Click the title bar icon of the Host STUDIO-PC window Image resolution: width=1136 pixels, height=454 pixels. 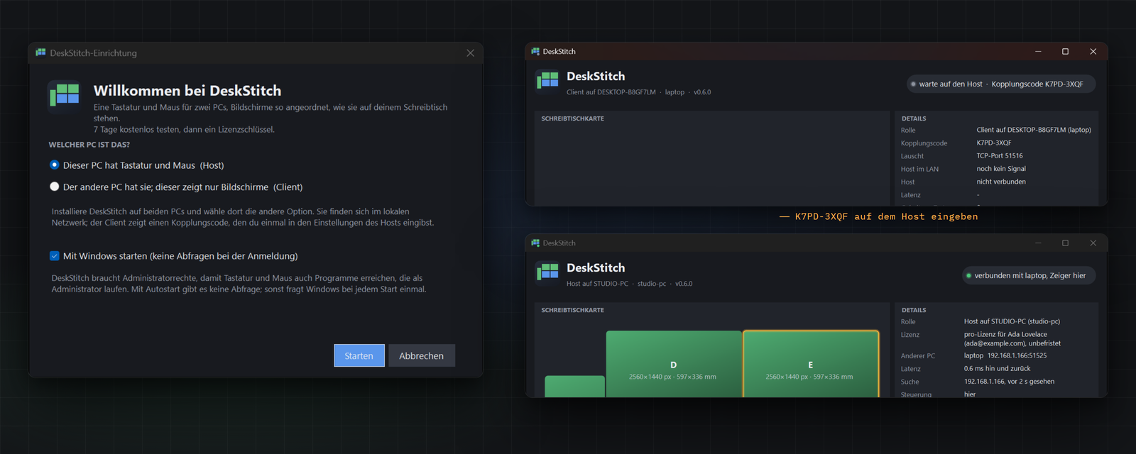tap(535, 243)
